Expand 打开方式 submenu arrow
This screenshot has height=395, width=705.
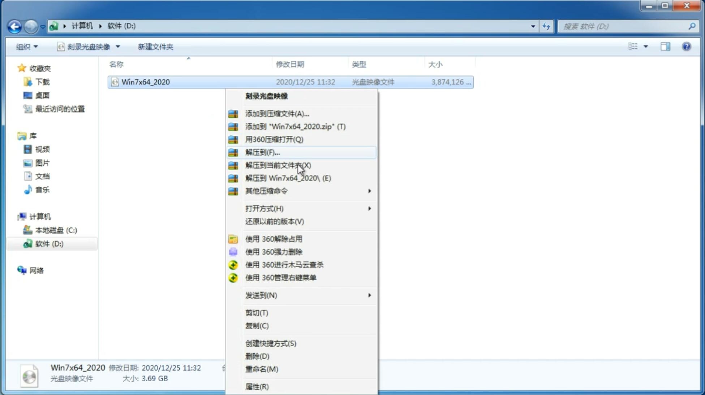tap(369, 208)
